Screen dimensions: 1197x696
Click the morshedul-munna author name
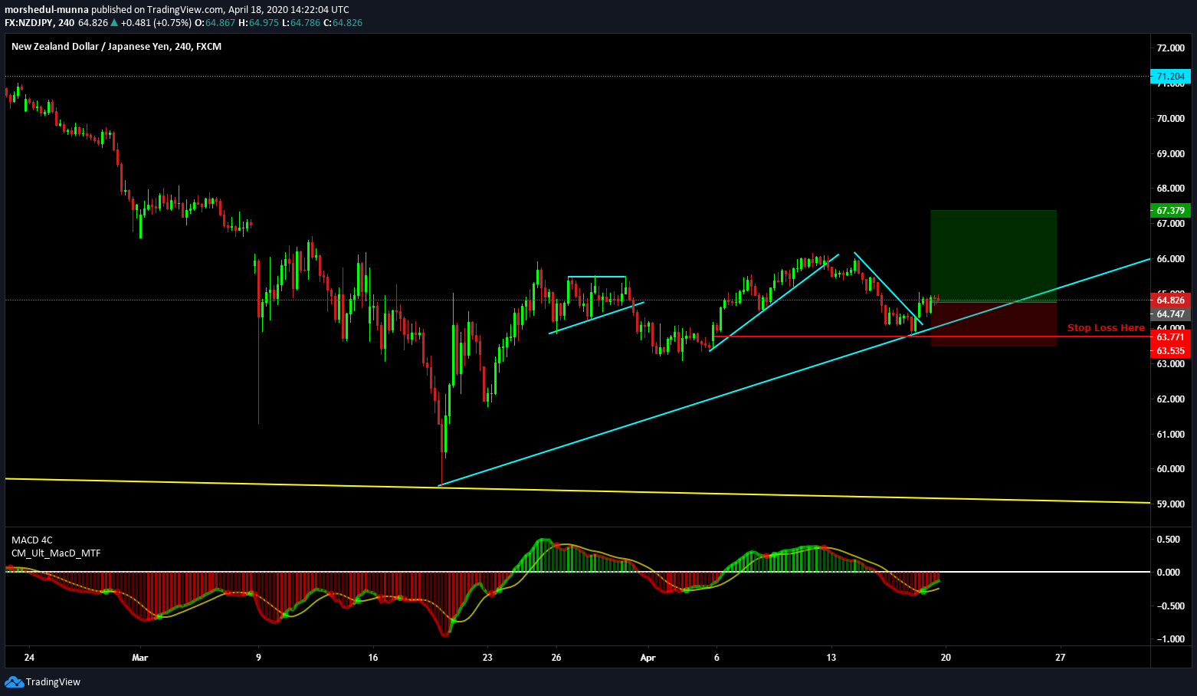(47, 10)
